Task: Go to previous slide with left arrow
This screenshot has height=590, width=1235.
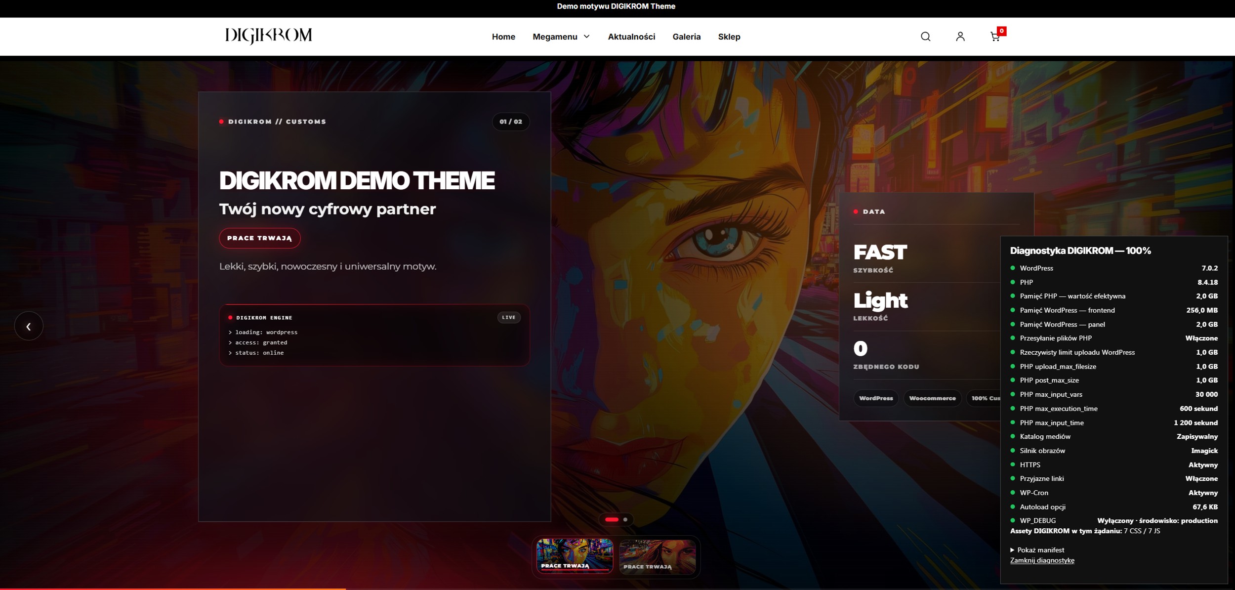Action: (x=29, y=326)
